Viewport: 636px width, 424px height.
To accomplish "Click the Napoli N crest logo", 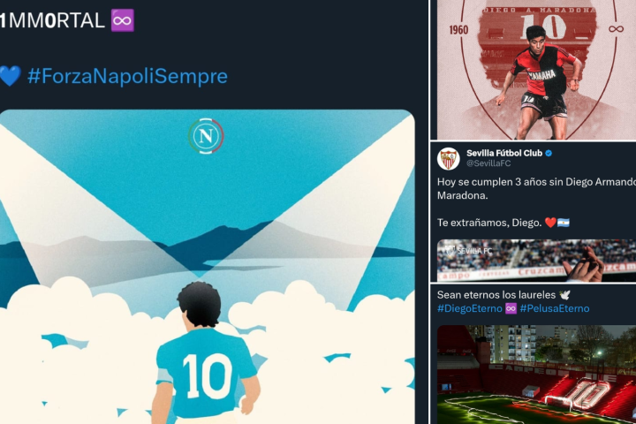I will pyautogui.click(x=206, y=136).
